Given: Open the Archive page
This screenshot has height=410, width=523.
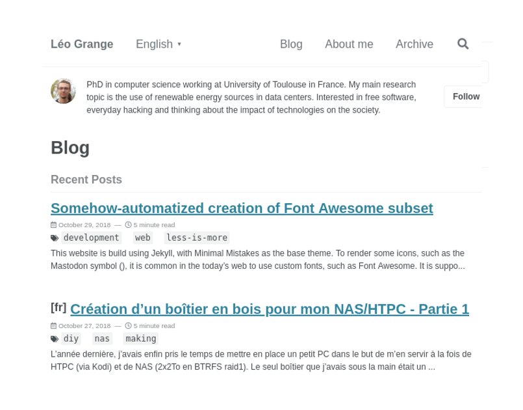Looking at the screenshot, I should coord(414,44).
